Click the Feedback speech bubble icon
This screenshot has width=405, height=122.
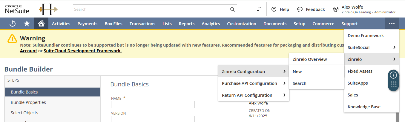coord(300,9)
